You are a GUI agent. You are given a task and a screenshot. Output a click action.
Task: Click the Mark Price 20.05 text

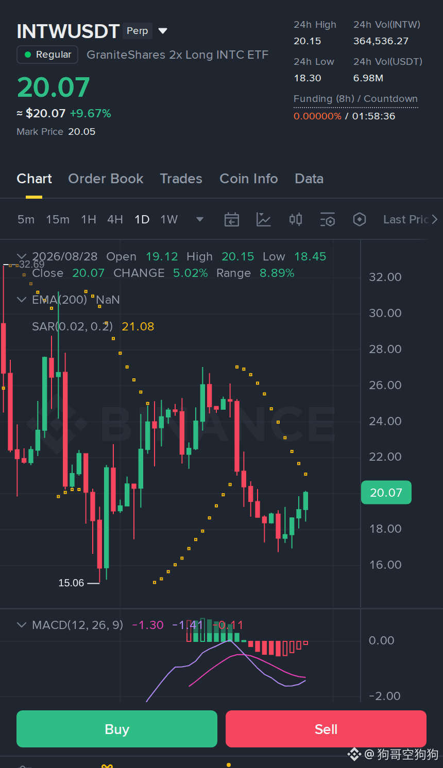click(x=56, y=132)
